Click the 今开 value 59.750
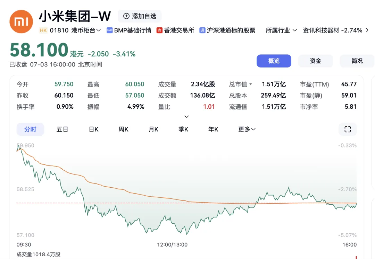Screen dimensions: 375x259 (64, 84)
